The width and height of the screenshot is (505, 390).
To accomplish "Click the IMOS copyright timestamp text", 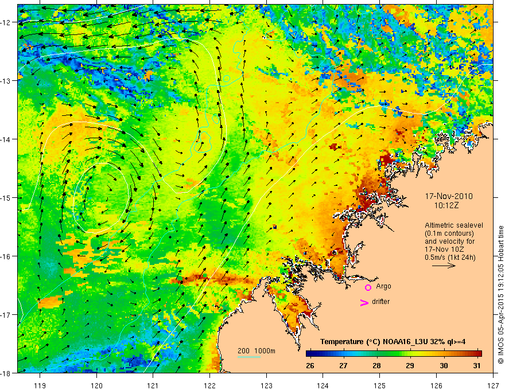I will [500, 295].
